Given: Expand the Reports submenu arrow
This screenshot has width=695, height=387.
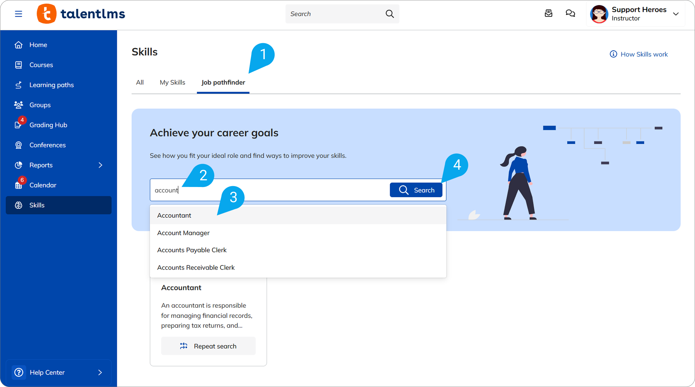Looking at the screenshot, I should click(100, 165).
